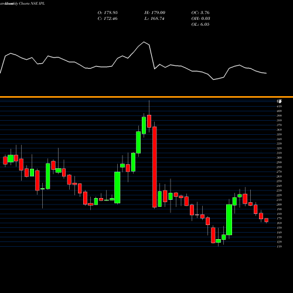
Task: Select the close value 'C: 172.46'
Action: click(x=107, y=19)
